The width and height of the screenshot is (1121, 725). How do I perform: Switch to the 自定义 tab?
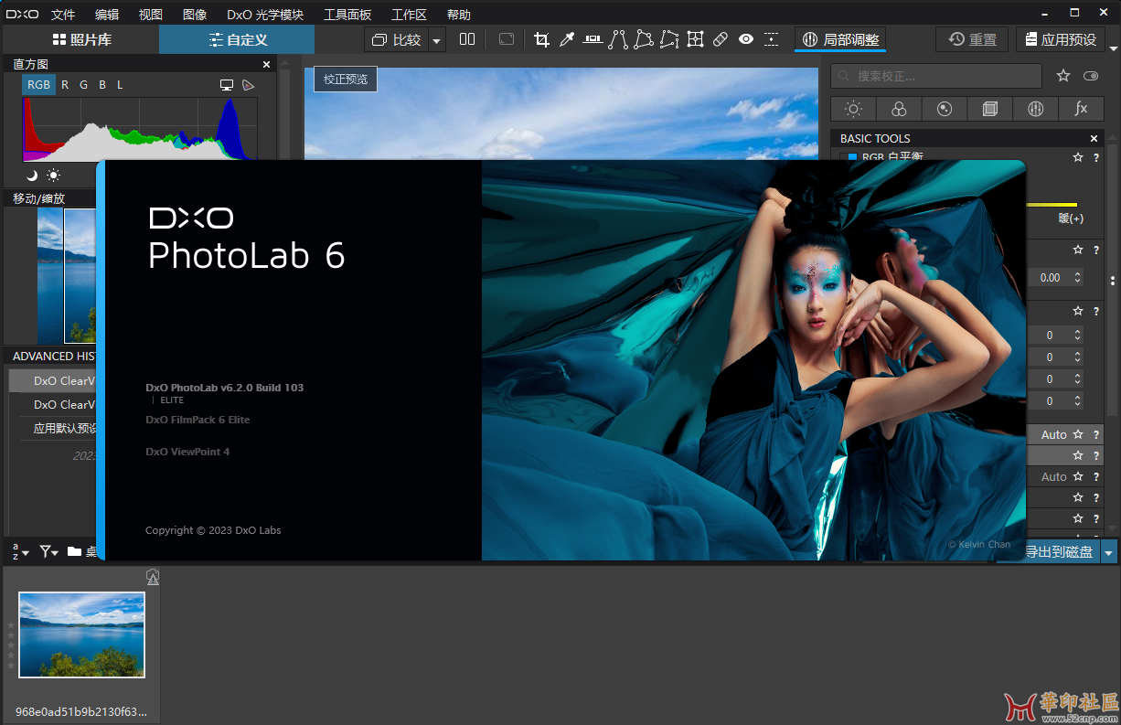tap(237, 39)
